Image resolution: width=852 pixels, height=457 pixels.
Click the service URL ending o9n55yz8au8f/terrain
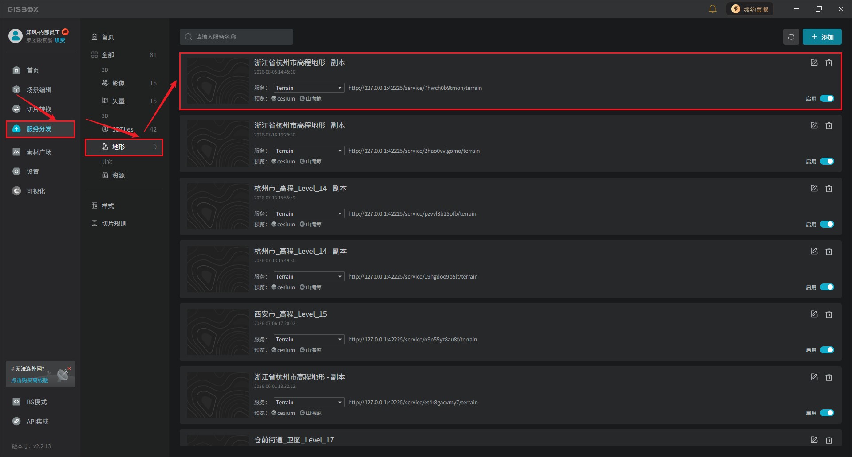point(413,340)
